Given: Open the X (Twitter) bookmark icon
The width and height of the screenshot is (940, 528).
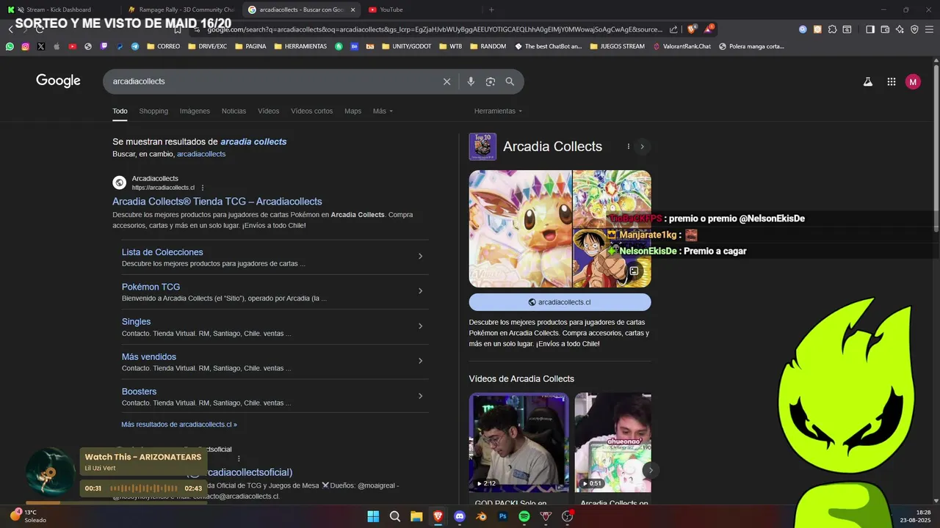Looking at the screenshot, I should (x=41, y=46).
